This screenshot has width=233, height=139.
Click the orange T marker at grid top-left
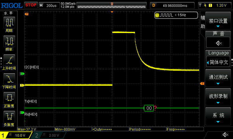click(x=27, y=14)
